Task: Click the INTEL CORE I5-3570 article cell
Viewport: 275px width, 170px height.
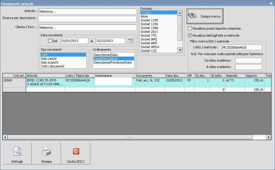Action: (45, 82)
